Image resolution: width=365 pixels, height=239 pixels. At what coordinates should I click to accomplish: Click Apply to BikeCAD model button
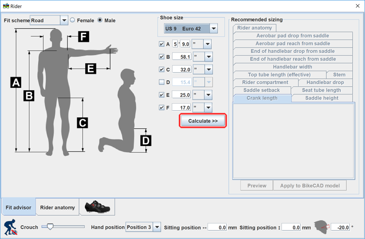pyautogui.click(x=310, y=186)
